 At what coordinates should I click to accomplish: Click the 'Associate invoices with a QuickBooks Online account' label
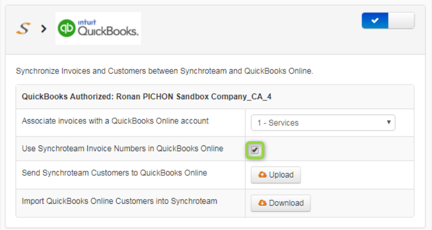click(115, 121)
